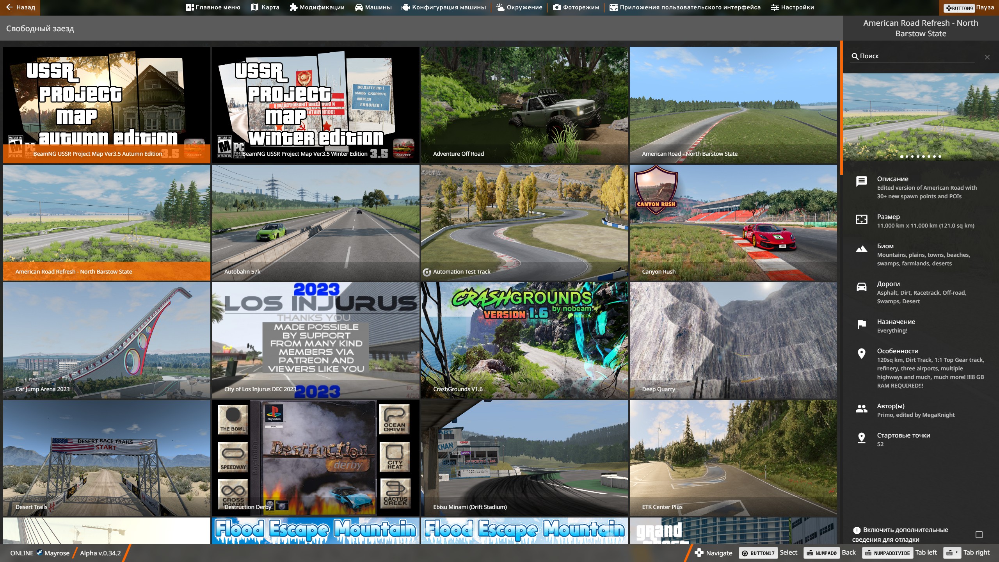Select Car Jump Arena 2023 map

click(x=107, y=340)
